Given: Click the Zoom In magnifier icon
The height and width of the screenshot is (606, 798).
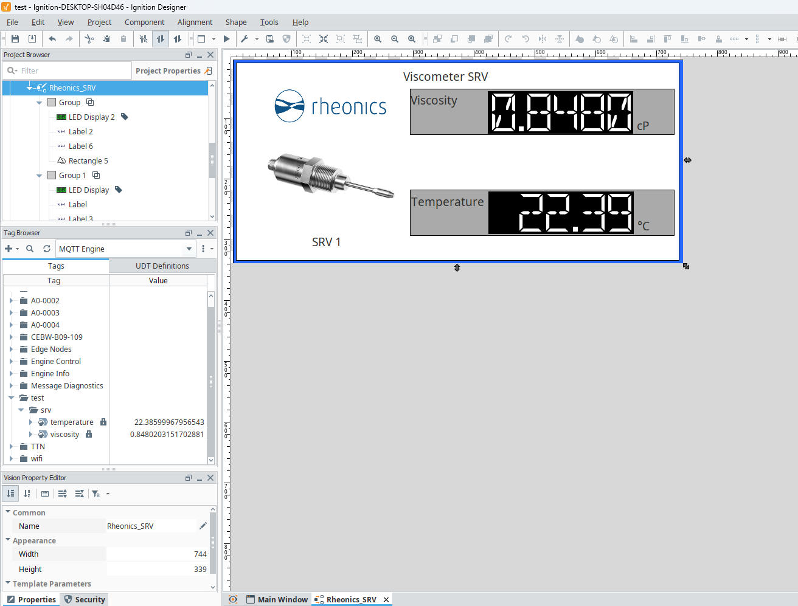Looking at the screenshot, I should (x=378, y=39).
